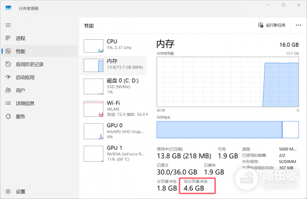This screenshot has height=199, width=307.
Task: Click the 服务 services icon
Action: (x=8, y=116)
